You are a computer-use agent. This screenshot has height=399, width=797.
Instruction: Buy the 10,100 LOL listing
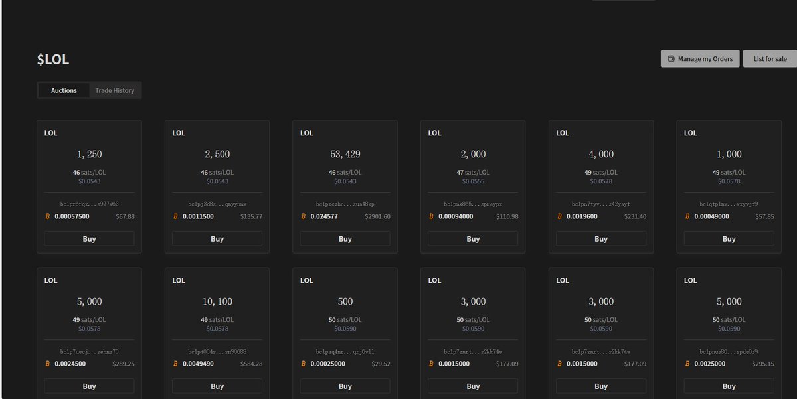click(x=217, y=386)
